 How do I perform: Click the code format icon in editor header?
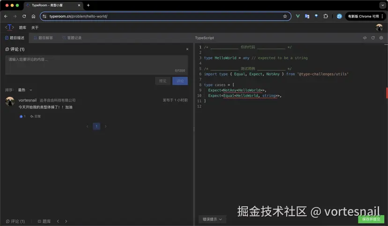(x=365, y=38)
